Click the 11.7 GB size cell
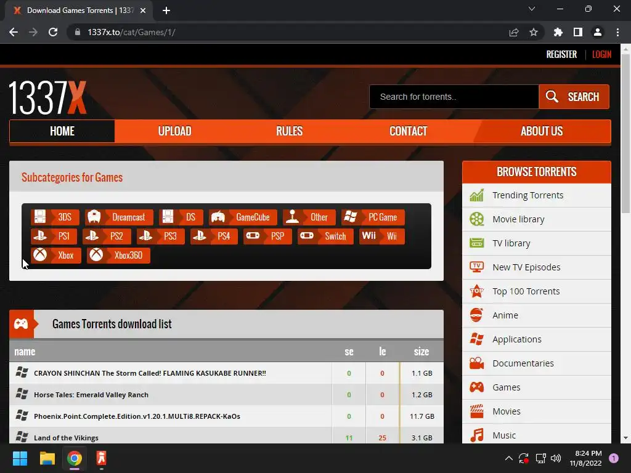Image resolution: width=631 pixels, height=473 pixels. [421, 416]
